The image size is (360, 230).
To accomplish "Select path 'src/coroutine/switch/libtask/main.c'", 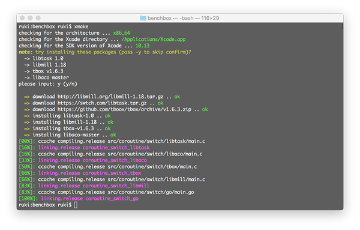I will (157, 141).
